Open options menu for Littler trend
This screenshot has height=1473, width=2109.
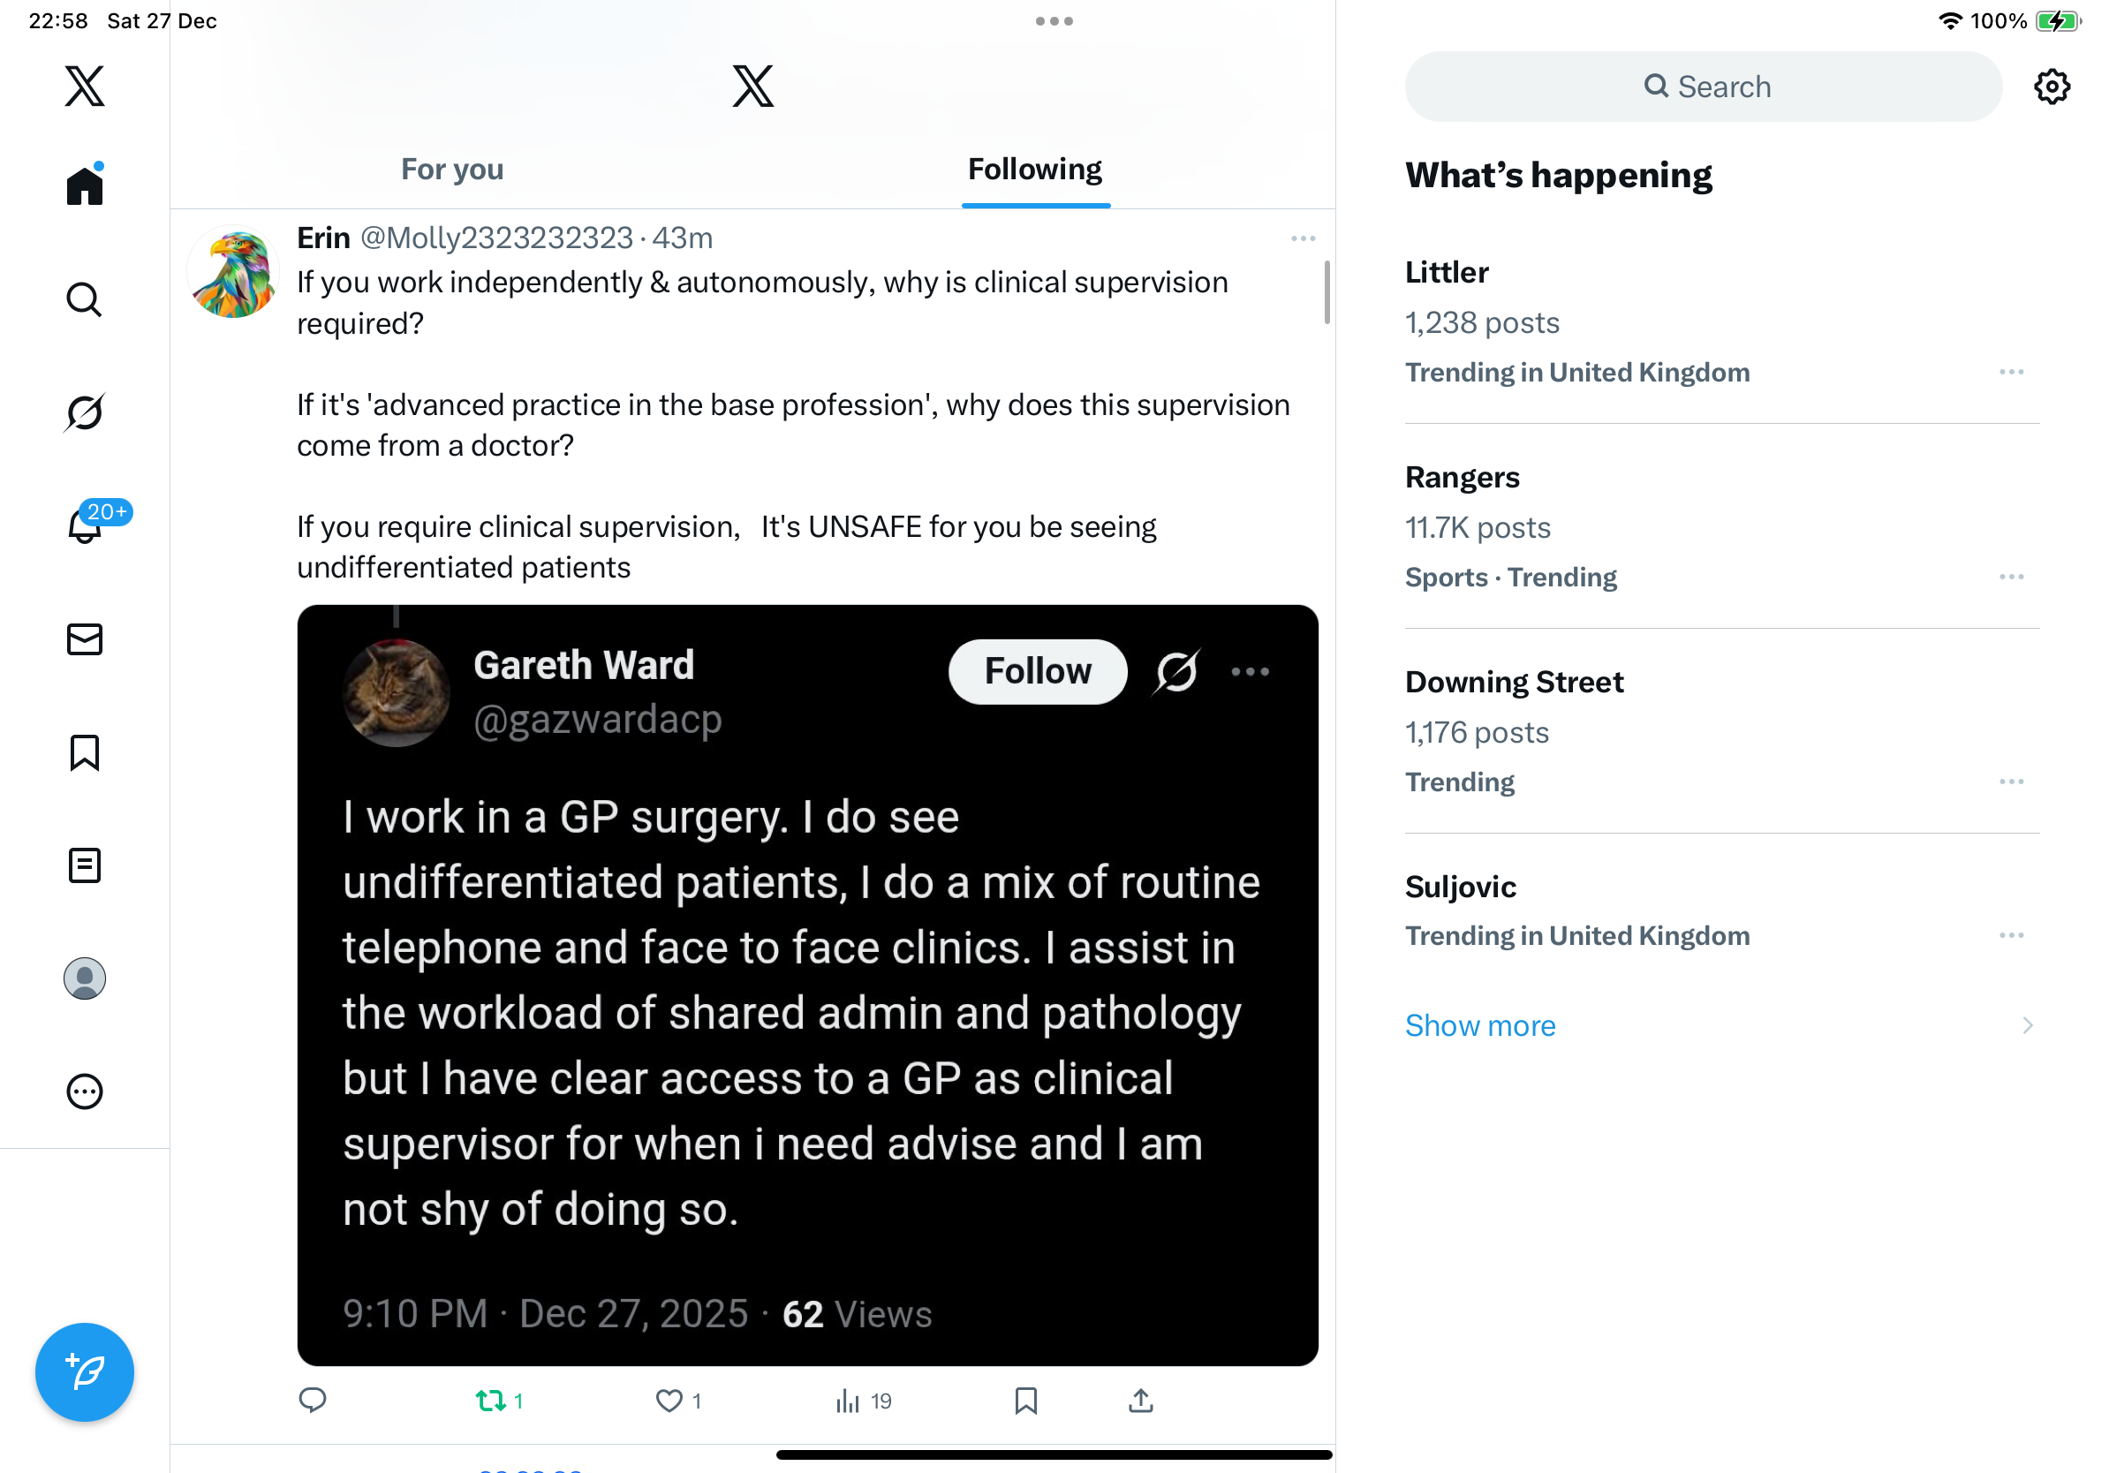pyautogui.click(x=2011, y=372)
